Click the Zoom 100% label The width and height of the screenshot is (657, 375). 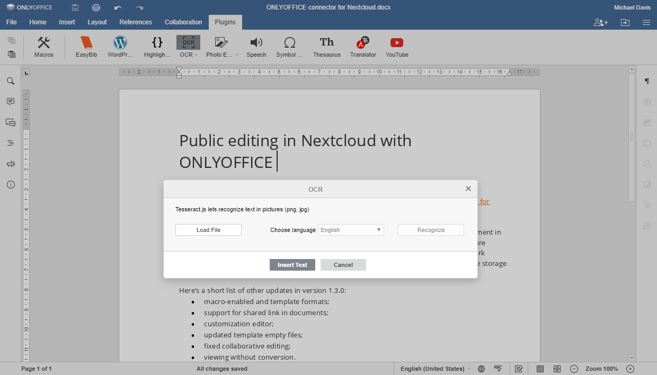pyautogui.click(x=602, y=369)
